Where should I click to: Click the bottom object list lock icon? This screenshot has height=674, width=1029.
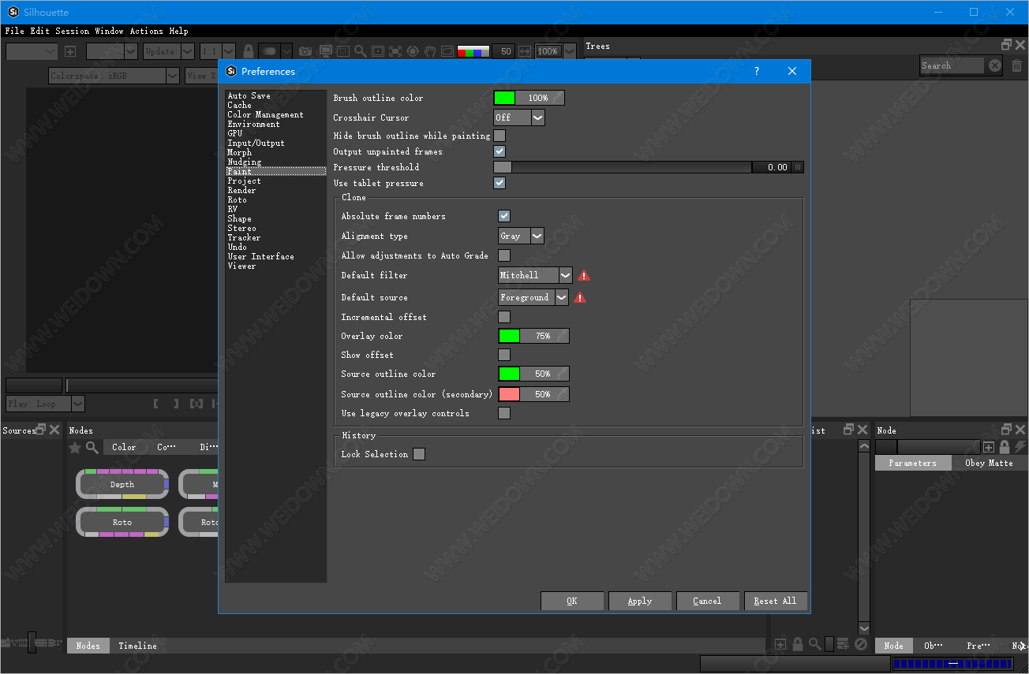tap(798, 644)
